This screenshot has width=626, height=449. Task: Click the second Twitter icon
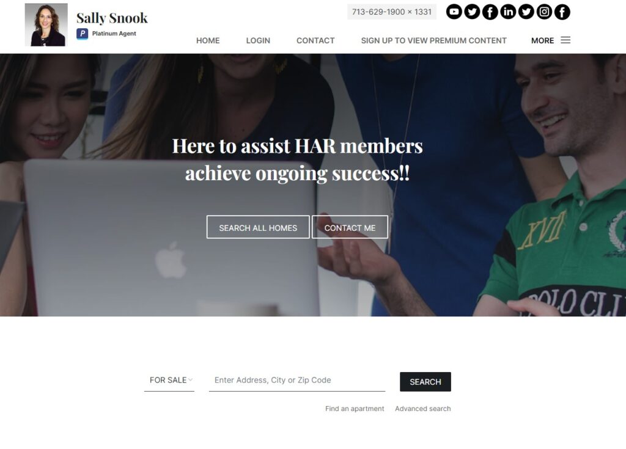tap(526, 12)
